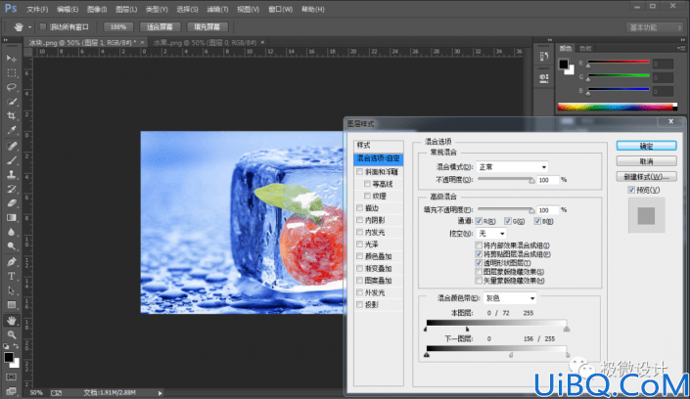Click the opacity slider in Layer Style
The height and width of the screenshot is (399, 690).
(x=506, y=180)
